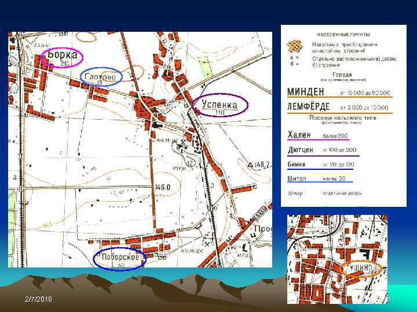The height and width of the screenshot is (312, 417).
Task: Click the Борка settlement label on map
Action: click(63, 55)
